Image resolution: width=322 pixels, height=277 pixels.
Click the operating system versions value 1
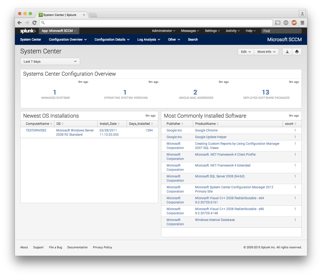tap(125, 92)
